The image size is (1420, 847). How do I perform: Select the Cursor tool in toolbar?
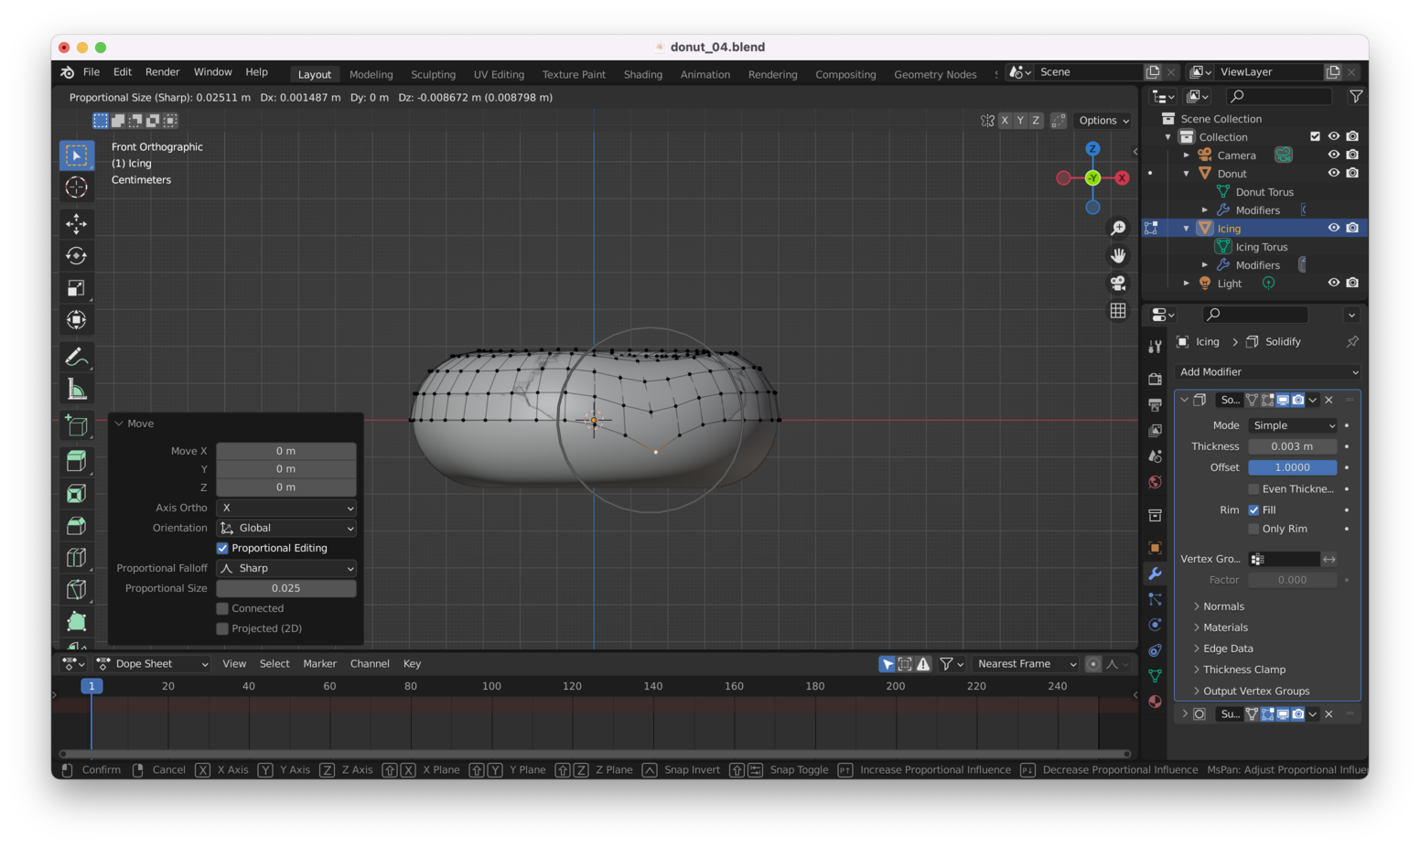click(x=77, y=188)
